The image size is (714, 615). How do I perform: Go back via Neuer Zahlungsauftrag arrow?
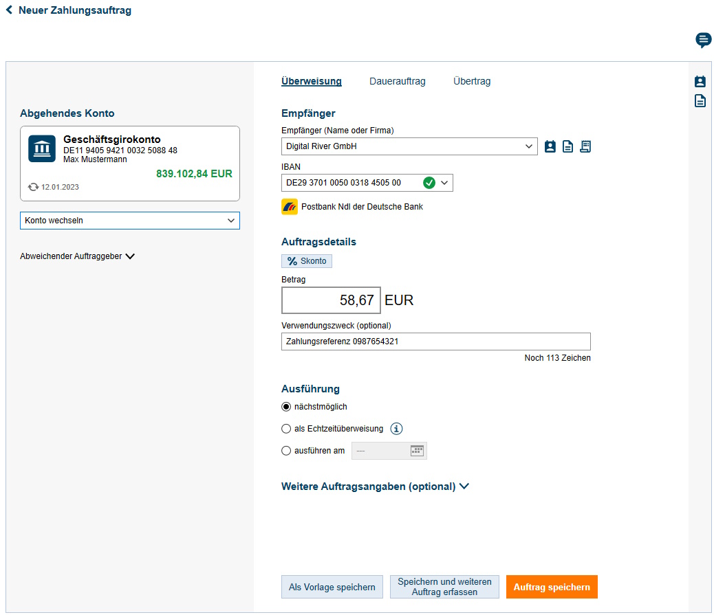[9, 10]
